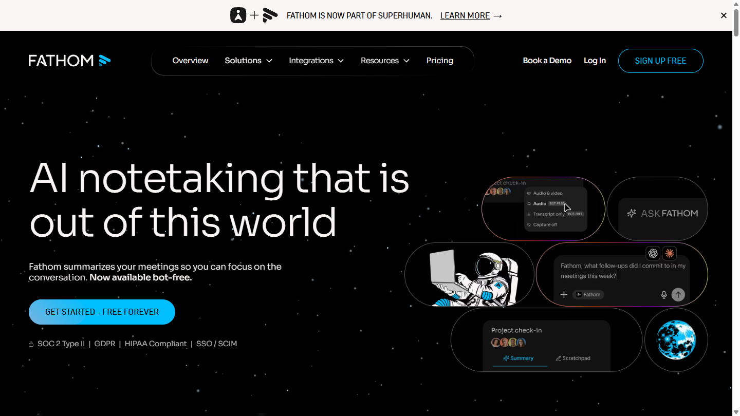Click the black Fathom mark in the announcement banner
Screen dimensions: 740x416
(x=270, y=15)
